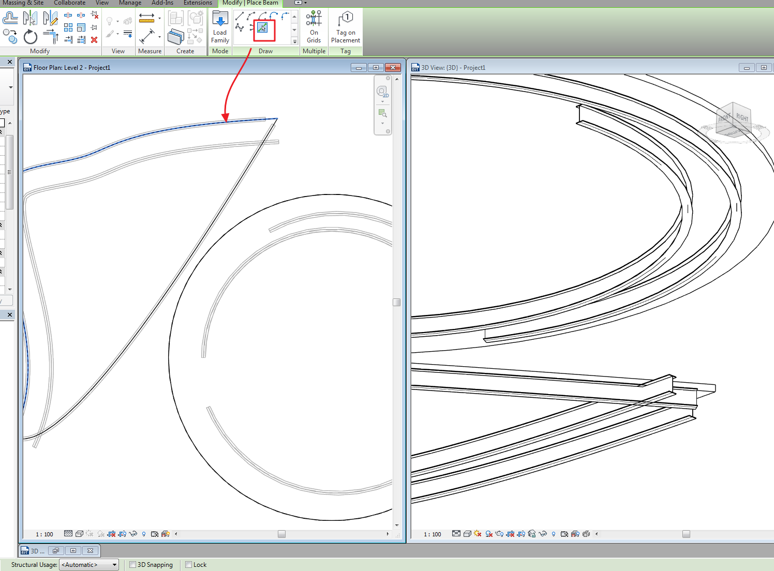The height and width of the screenshot is (571, 774).
Task: Toggle Crop View in floor plan
Action: (x=111, y=534)
